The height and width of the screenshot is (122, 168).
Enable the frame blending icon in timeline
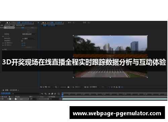(52, 94)
